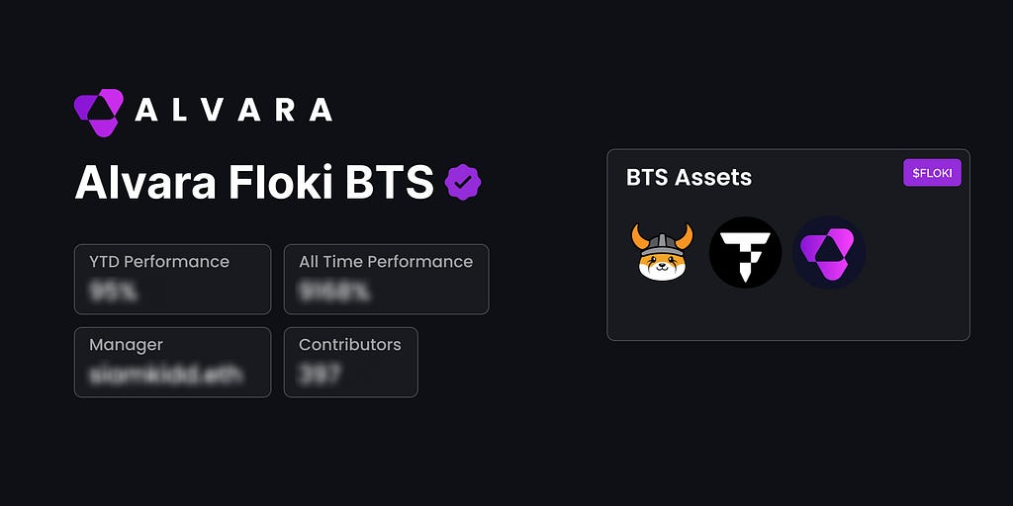Click the Manager label
This screenshot has width=1013, height=506.
point(126,345)
